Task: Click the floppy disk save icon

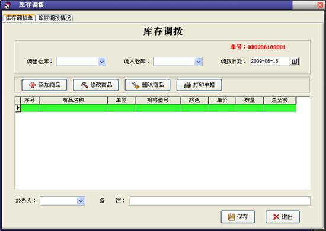Action: [x=231, y=217]
